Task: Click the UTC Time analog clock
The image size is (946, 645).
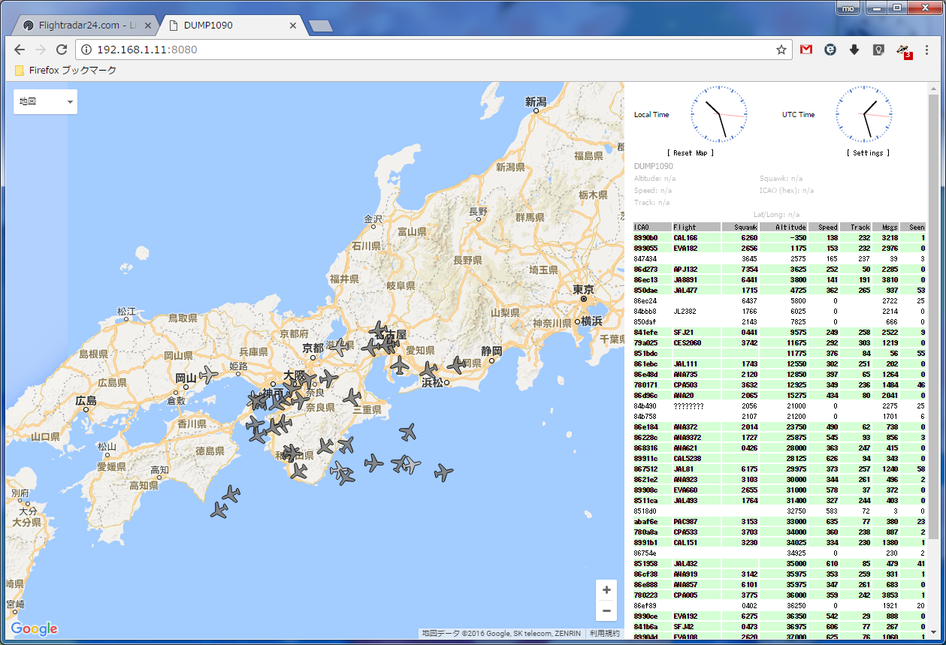Action: point(864,114)
